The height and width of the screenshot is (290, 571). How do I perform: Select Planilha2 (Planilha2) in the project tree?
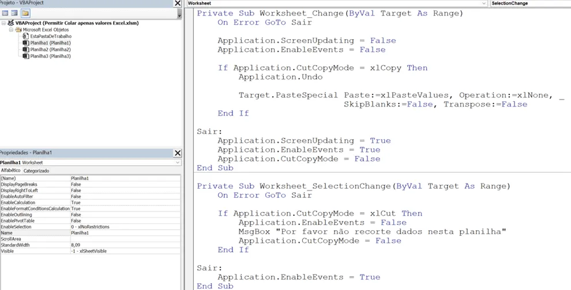click(x=50, y=49)
